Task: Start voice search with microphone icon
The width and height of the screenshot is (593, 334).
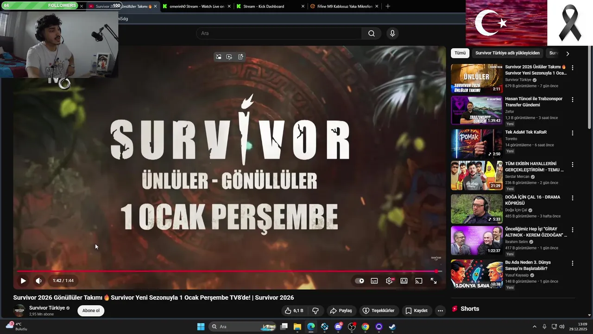Action: pyautogui.click(x=392, y=33)
